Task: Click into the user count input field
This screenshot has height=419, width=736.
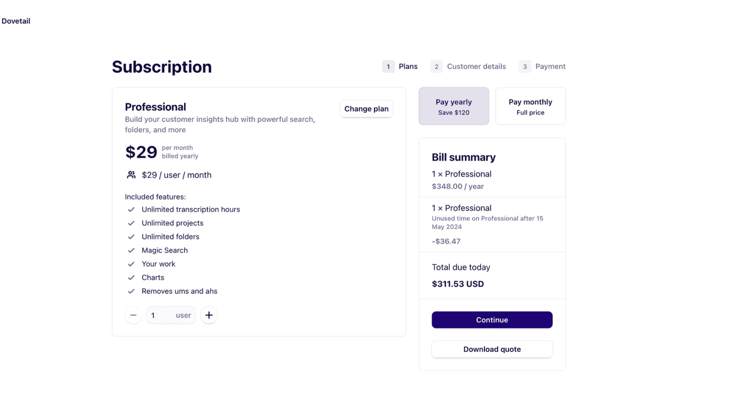Action: (x=171, y=315)
